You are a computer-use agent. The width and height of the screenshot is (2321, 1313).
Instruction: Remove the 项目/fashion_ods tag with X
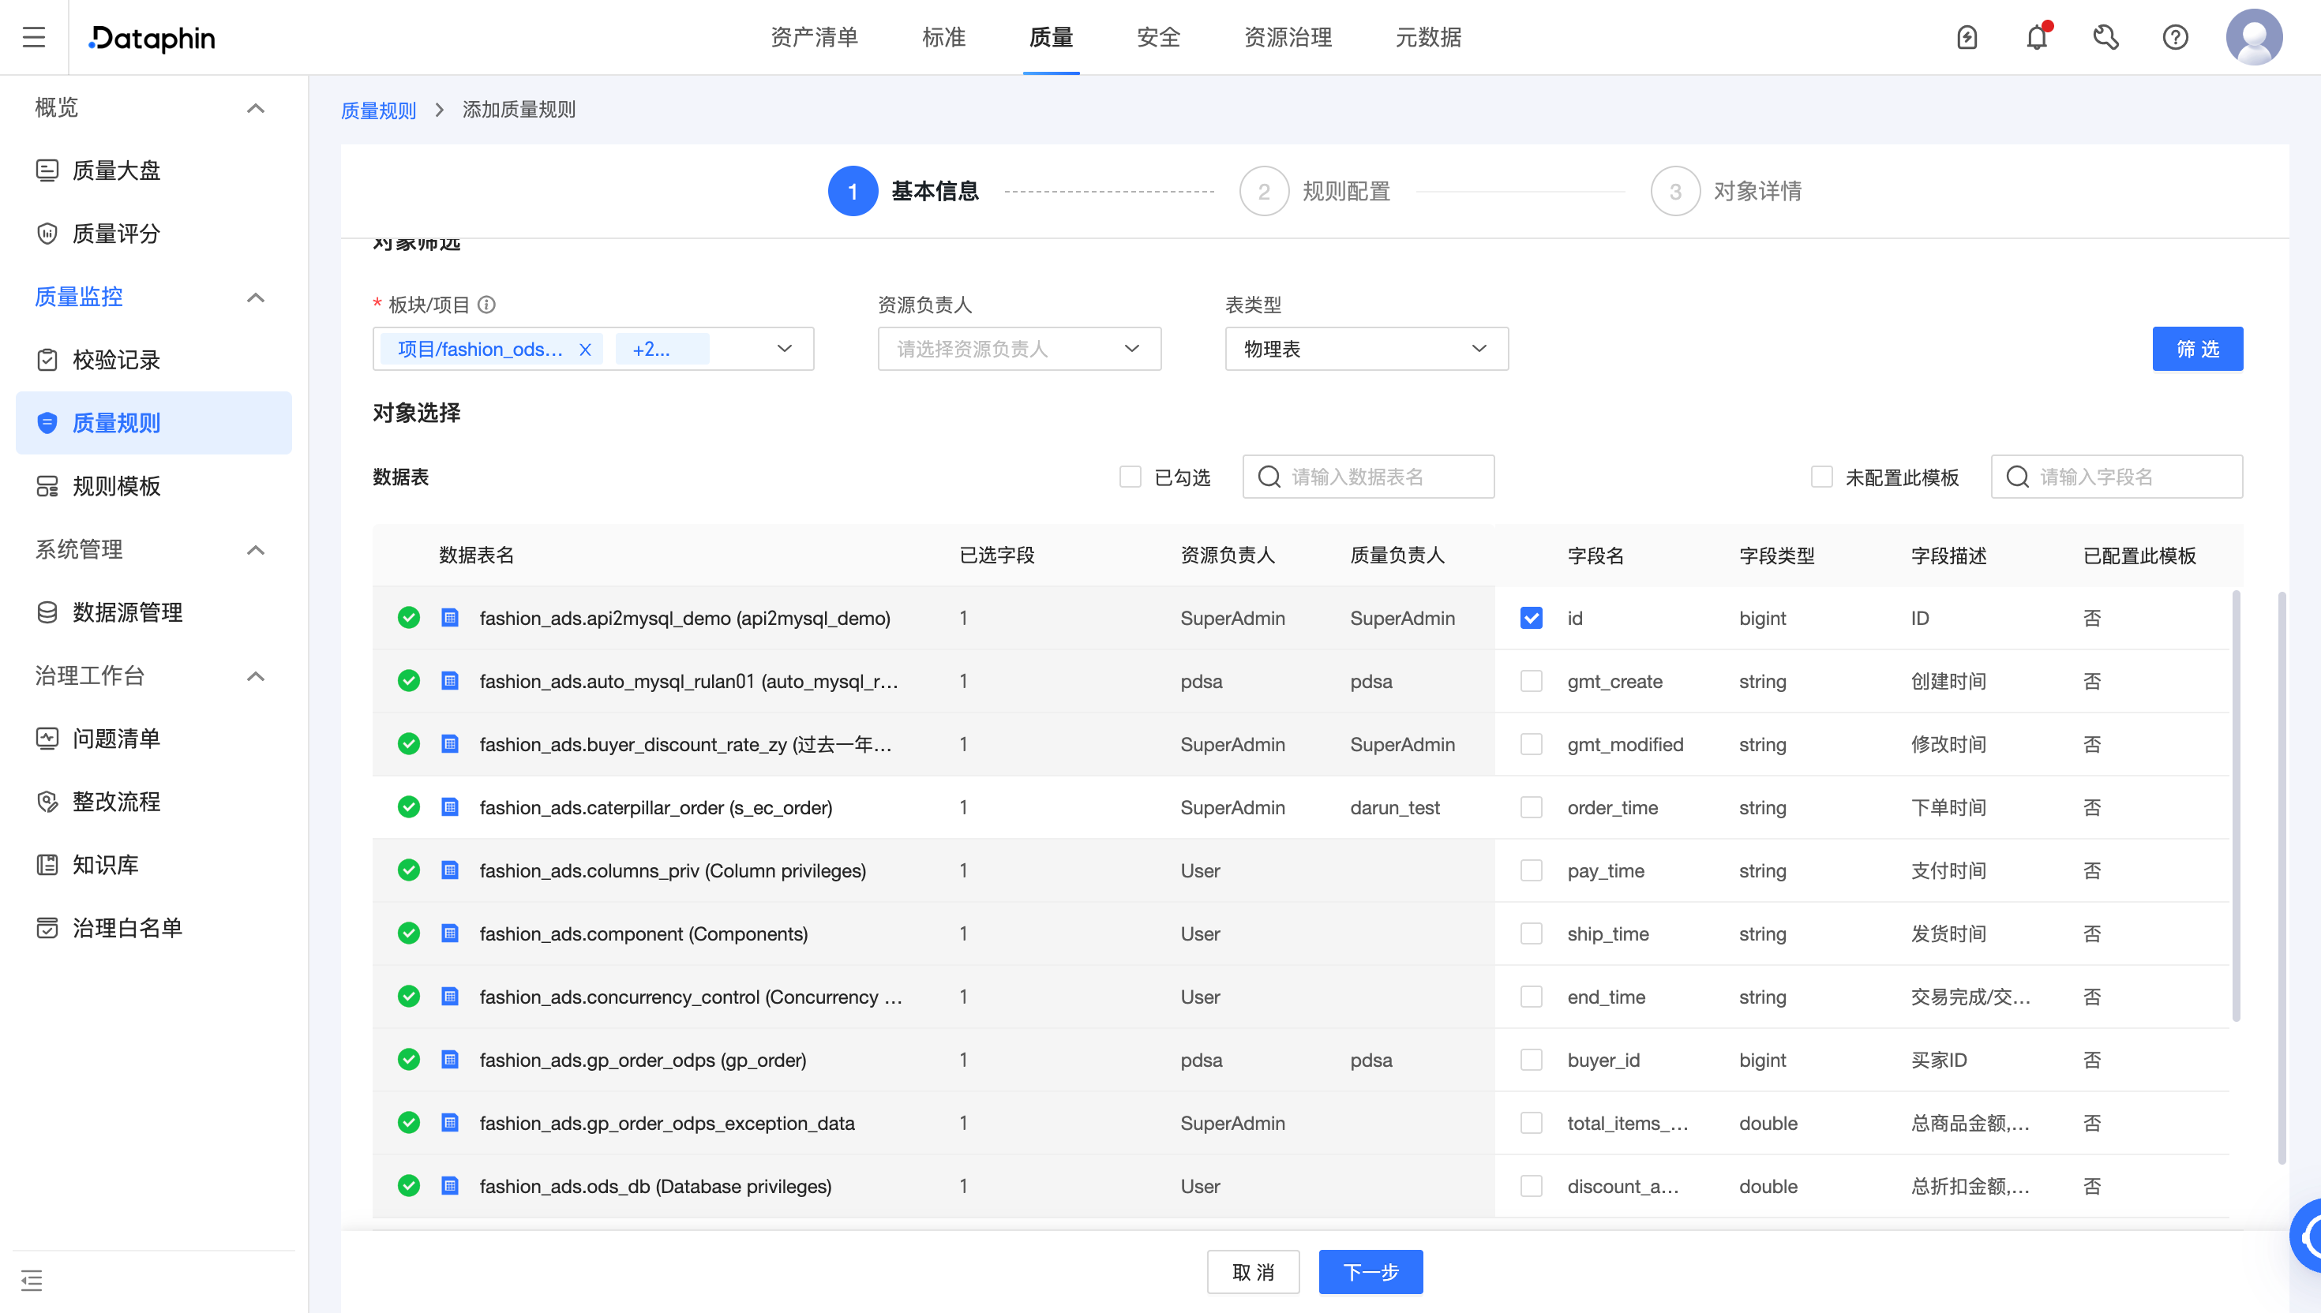[586, 350]
